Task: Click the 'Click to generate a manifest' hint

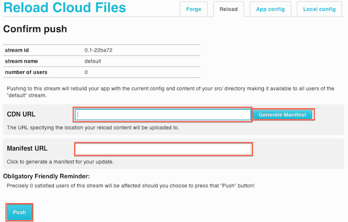Action: [x=60, y=162]
